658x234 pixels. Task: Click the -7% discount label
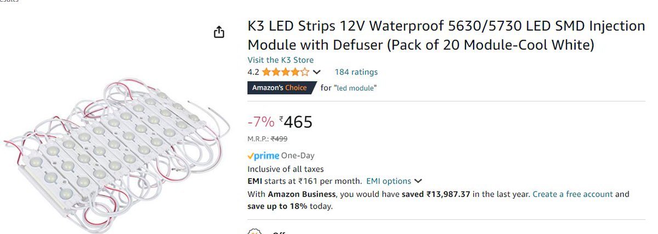pyautogui.click(x=261, y=122)
